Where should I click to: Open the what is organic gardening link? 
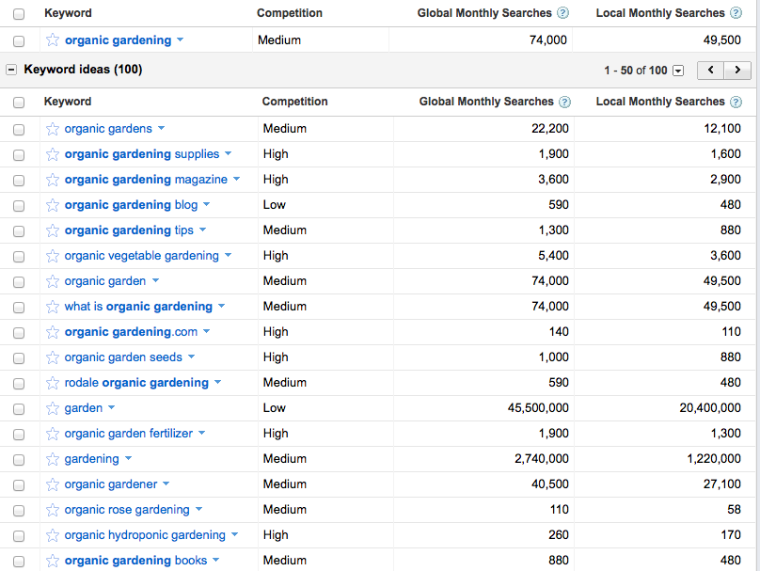[138, 307]
